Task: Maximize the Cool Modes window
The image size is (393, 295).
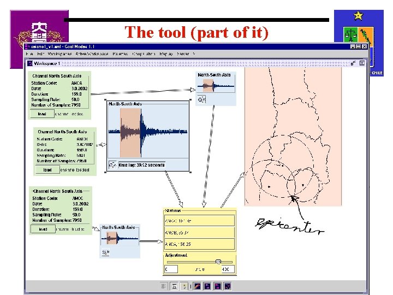Action: pos(359,46)
